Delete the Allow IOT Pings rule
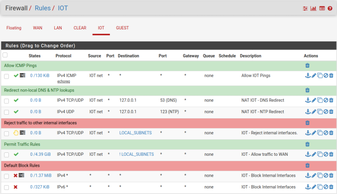This screenshot has width=337, height=194. [x=331, y=76]
